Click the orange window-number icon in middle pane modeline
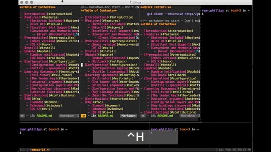Screen dimensions: 271x152 click(83, 116)
